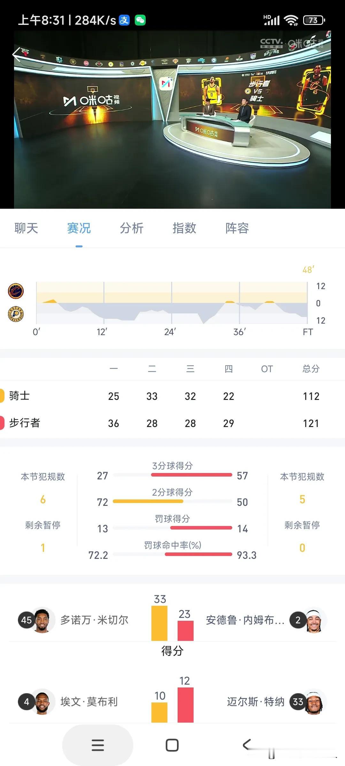Switch to the 分析 tab
The height and width of the screenshot is (766, 345).
click(132, 228)
